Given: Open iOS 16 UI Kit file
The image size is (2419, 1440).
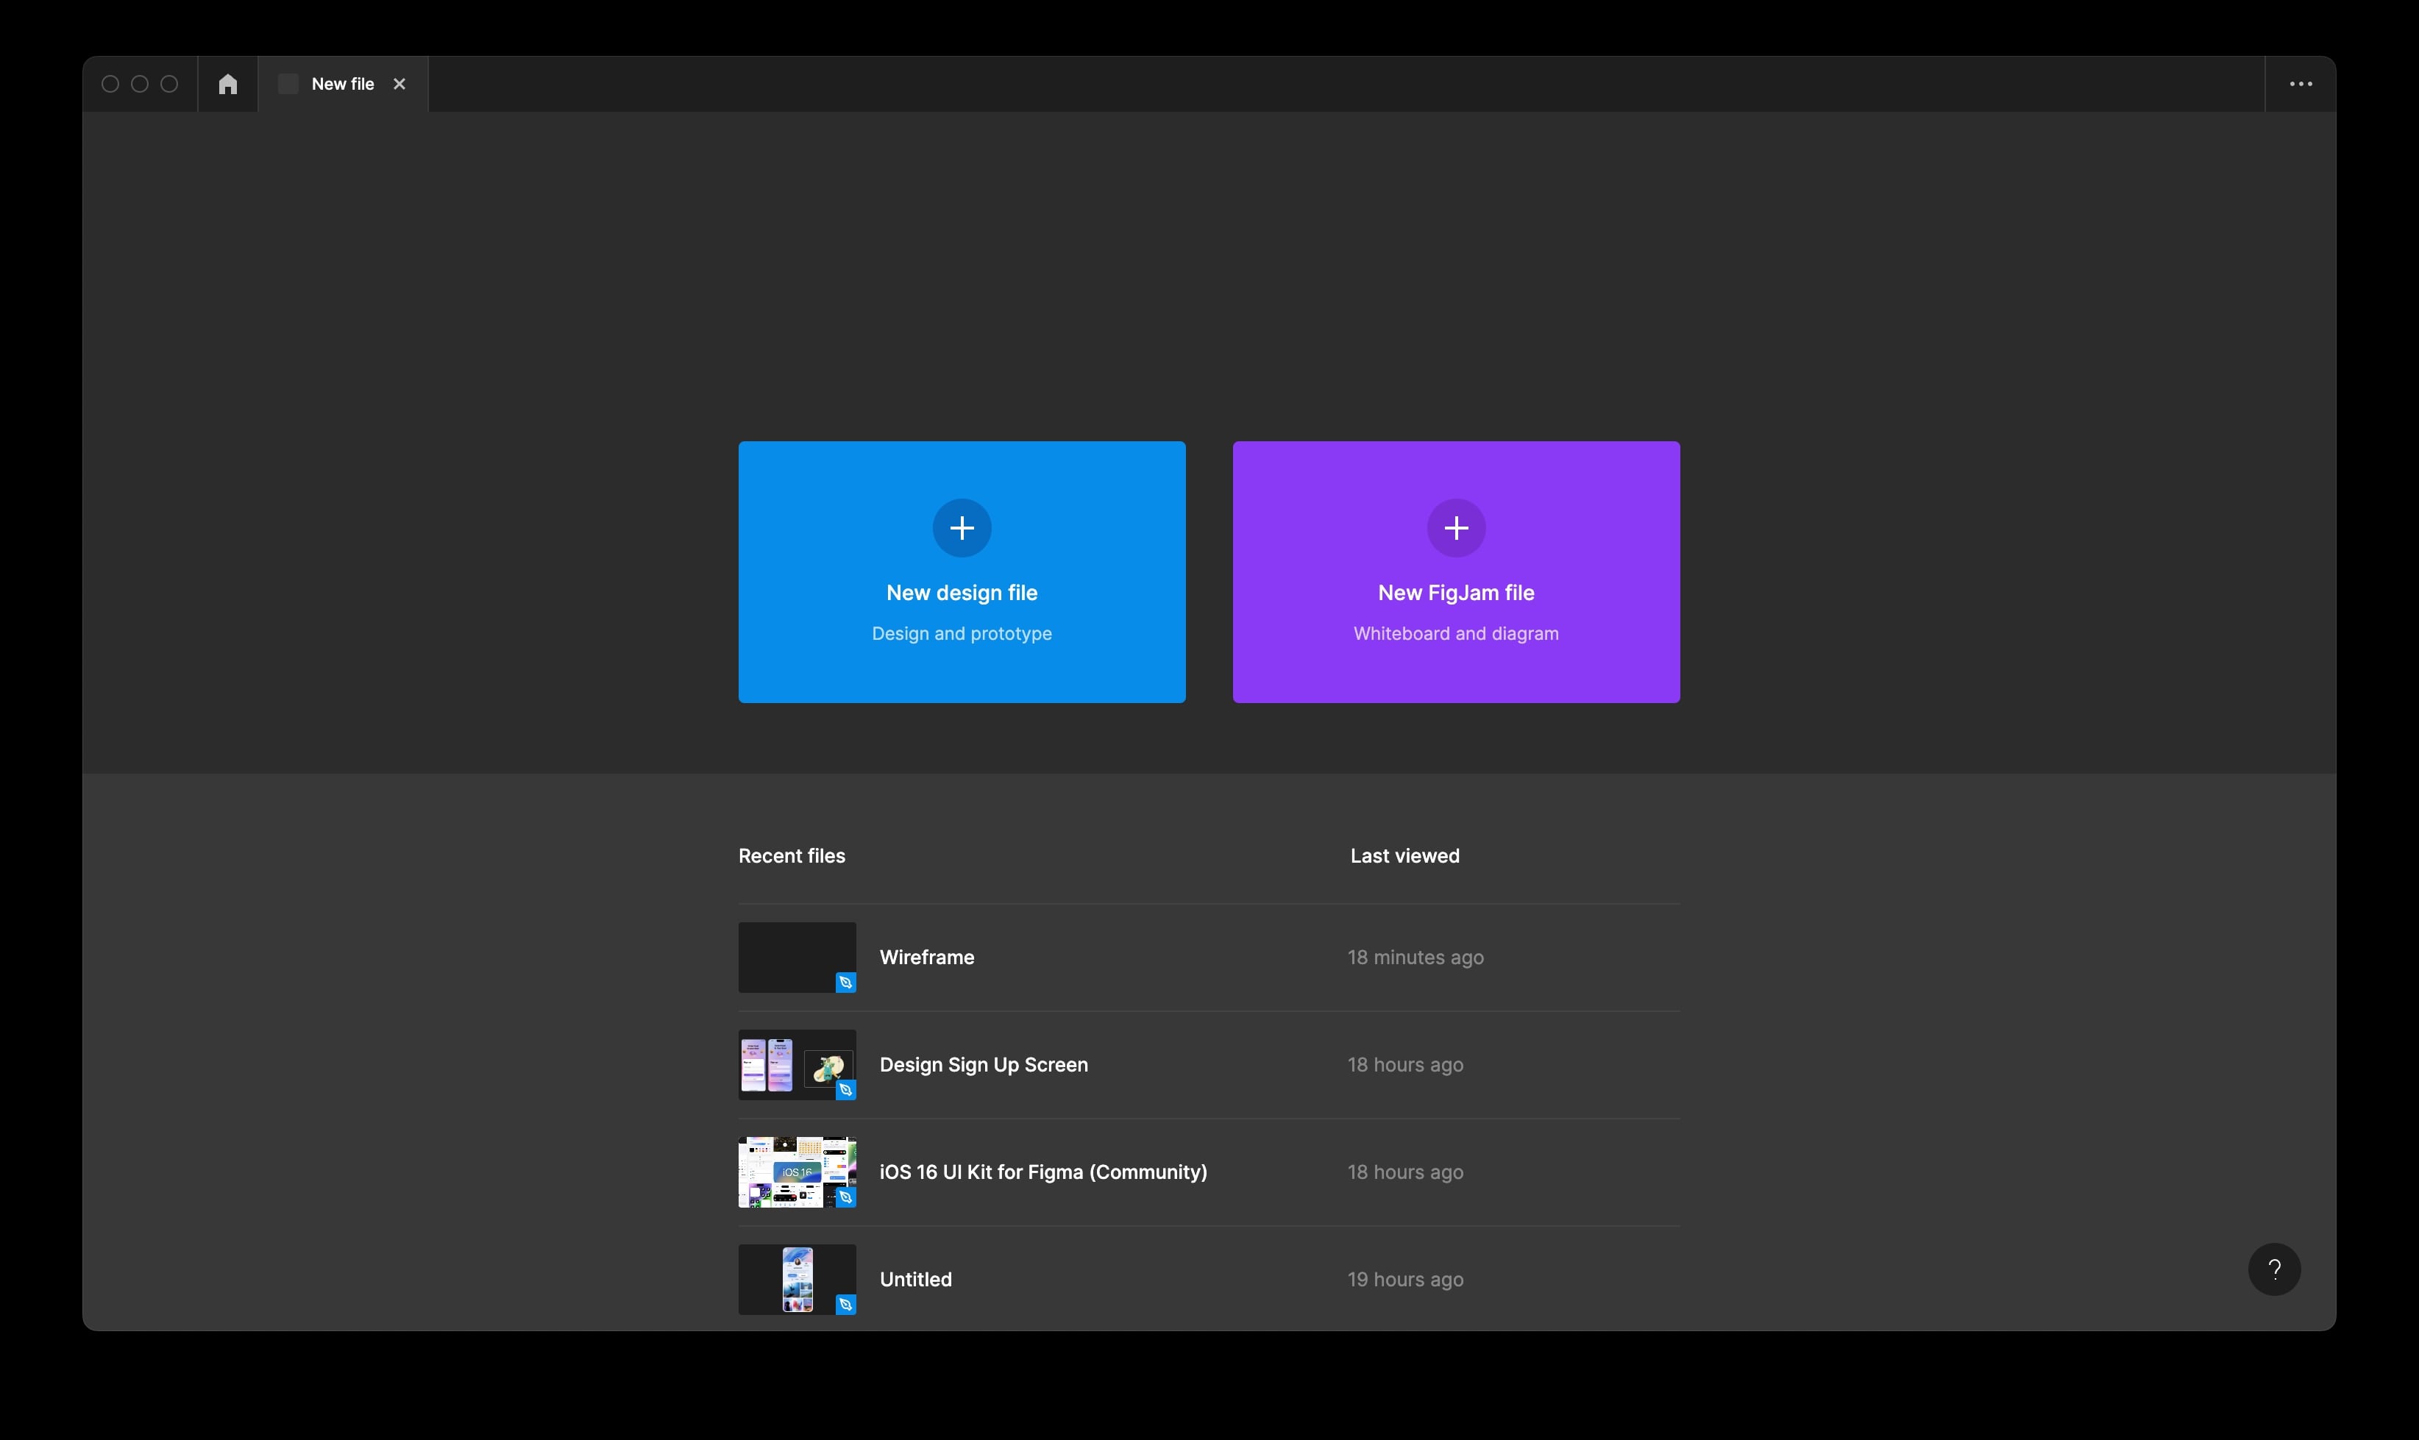Looking at the screenshot, I should pyautogui.click(x=1042, y=1172).
